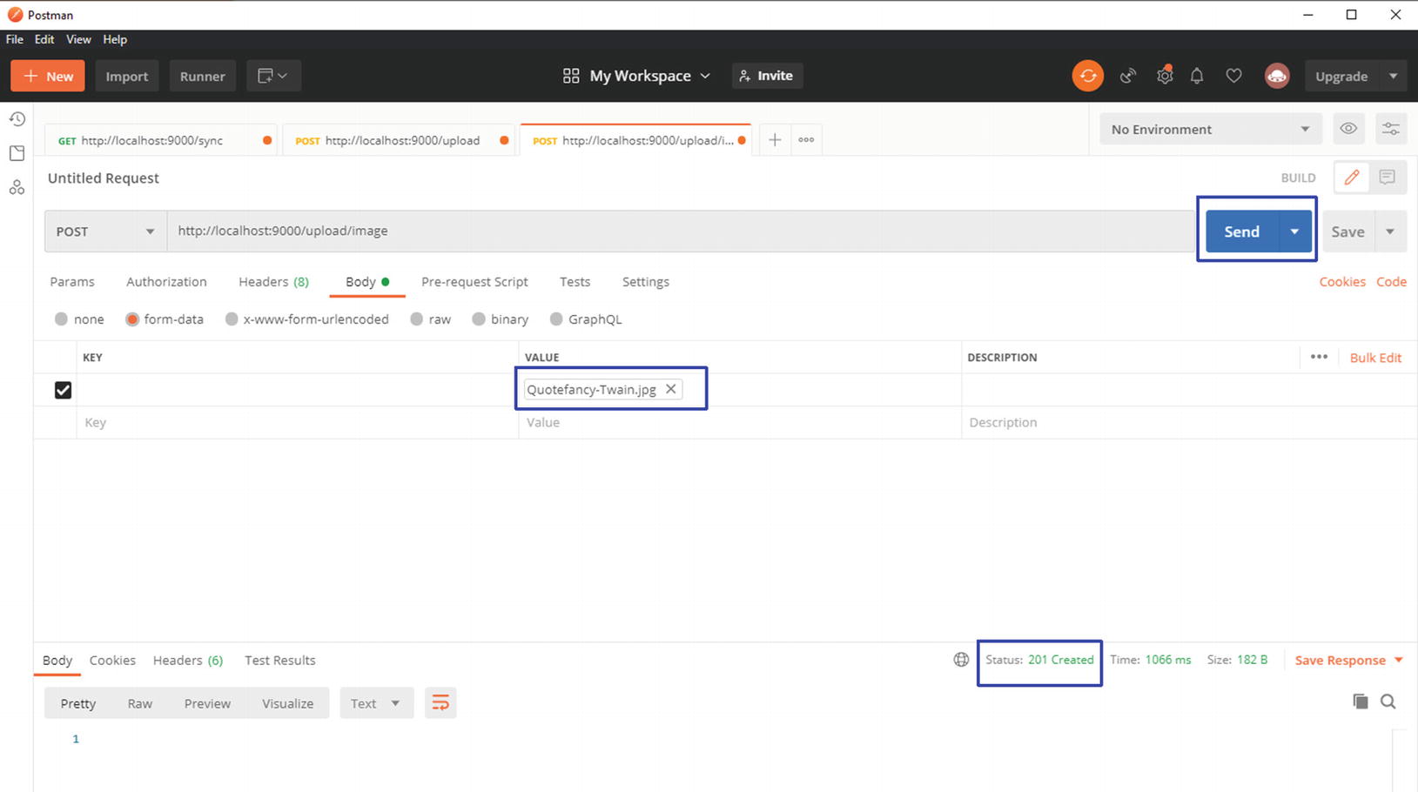
Task: Open settings gear in header
Action: pyautogui.click(x=1164, y=76)
